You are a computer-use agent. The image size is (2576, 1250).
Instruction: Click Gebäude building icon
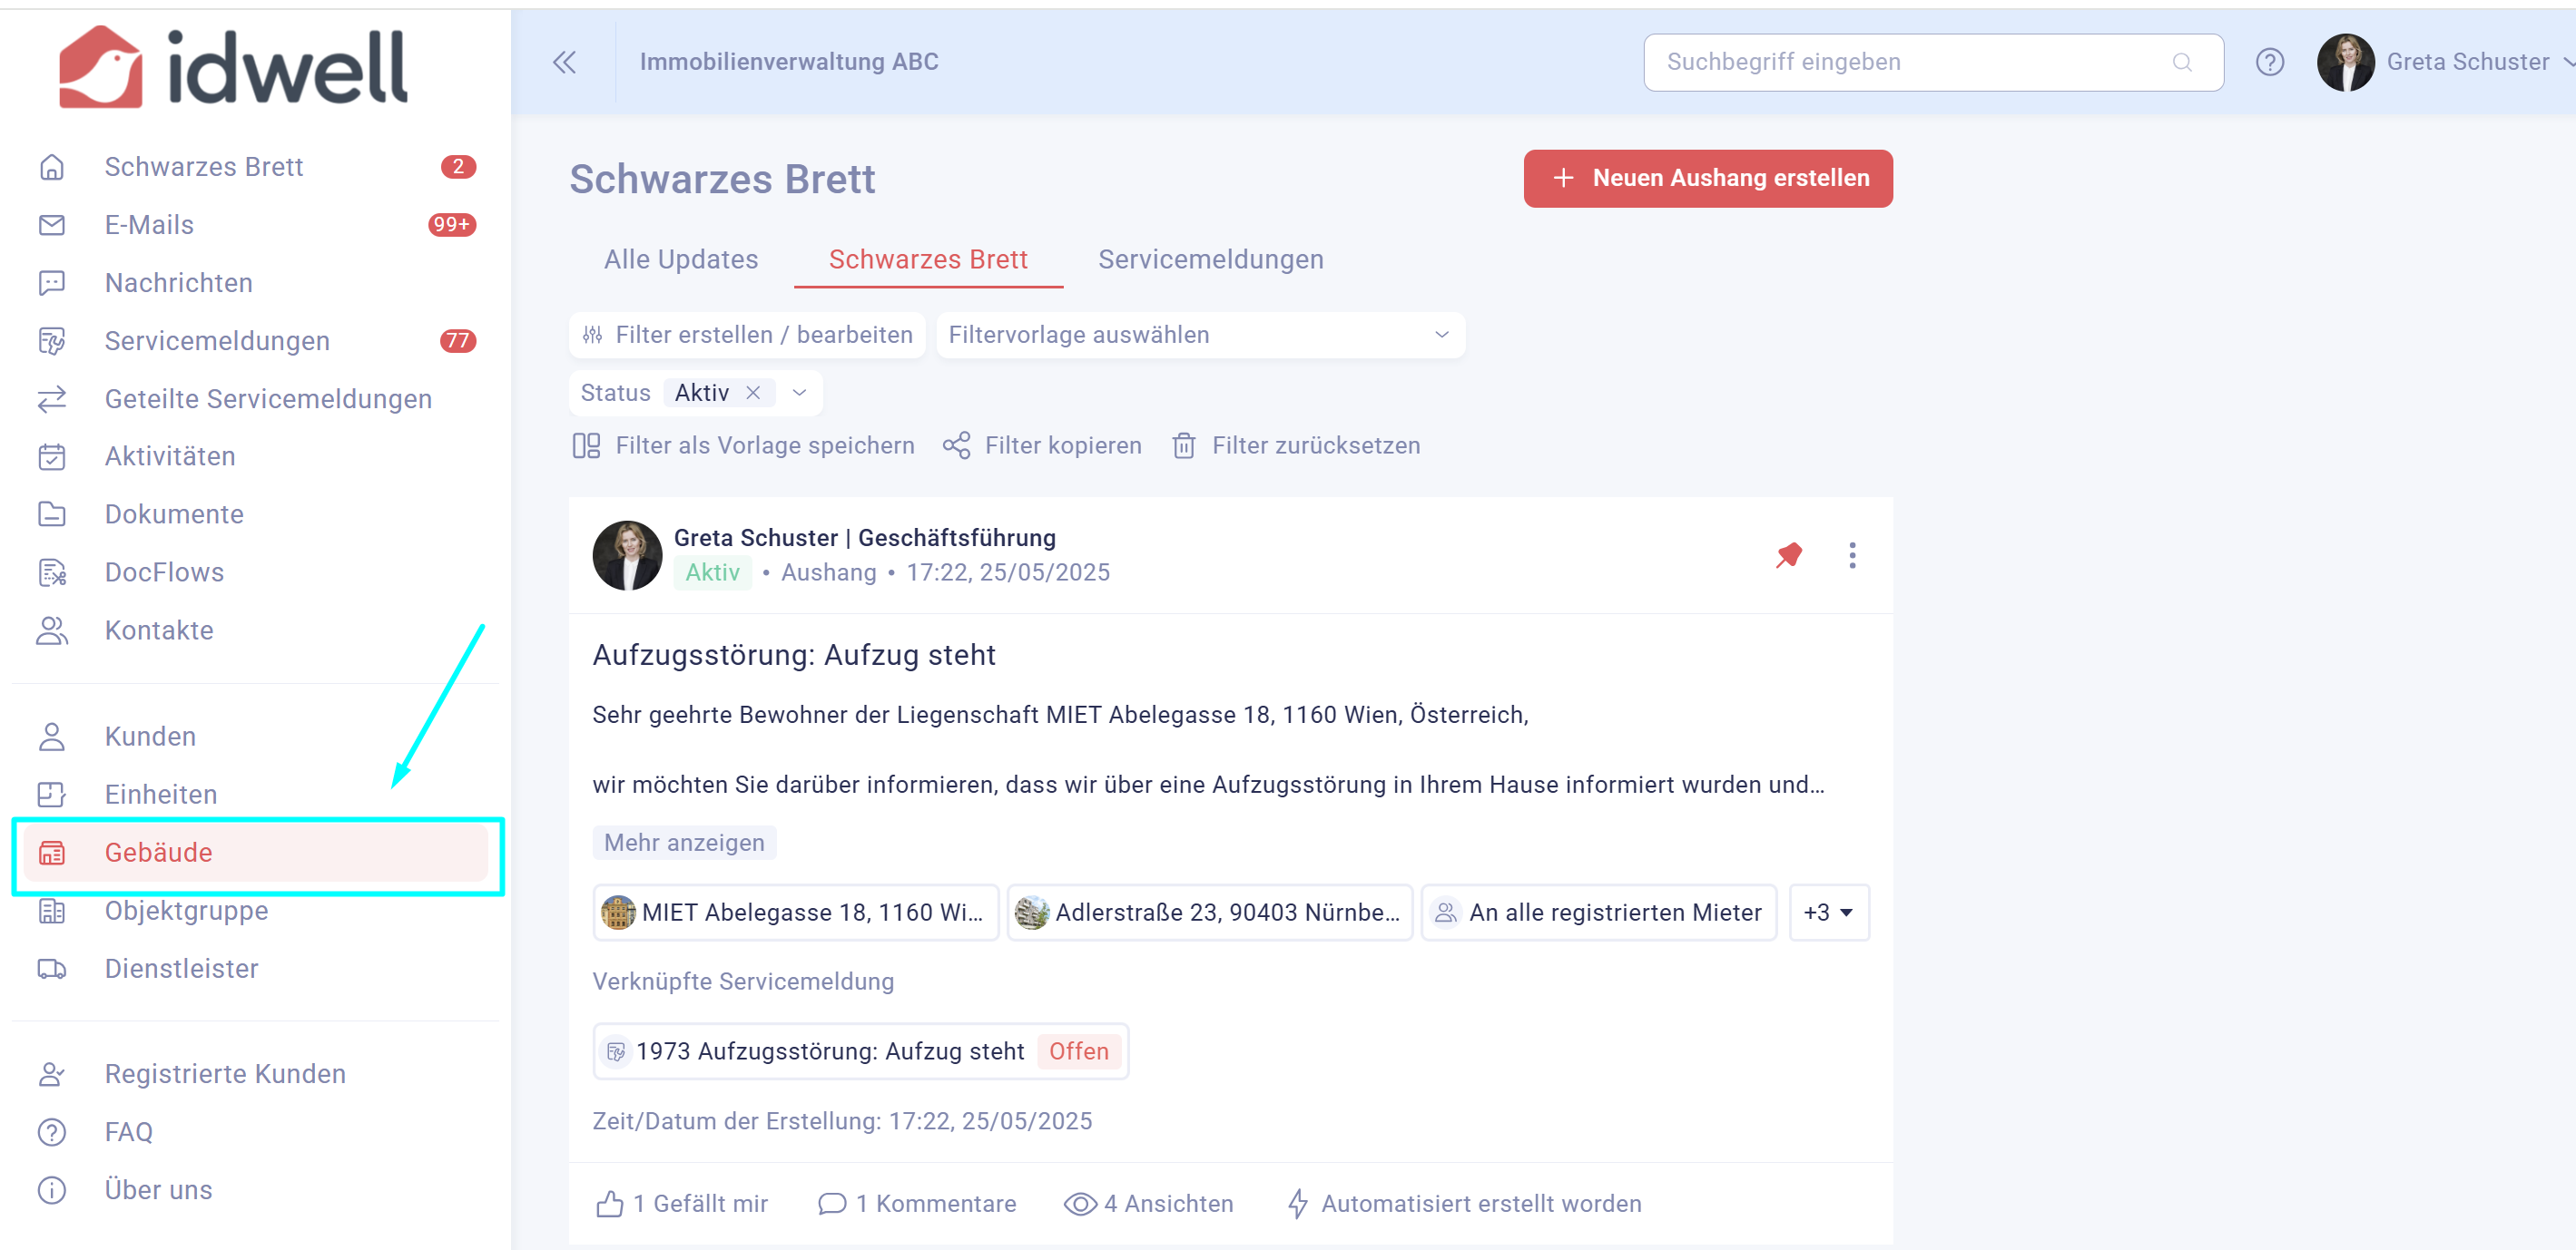pyautogui.click(x=52, y=853)
